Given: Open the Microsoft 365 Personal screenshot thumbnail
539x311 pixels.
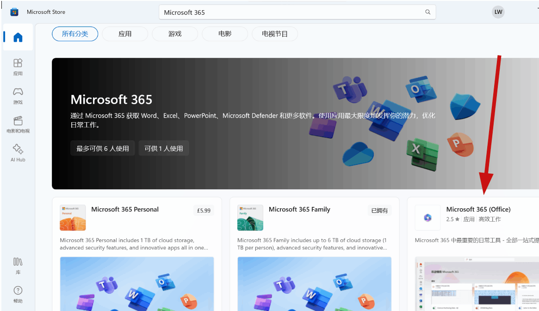Looking at the screenshot, I should pos(137,284).
